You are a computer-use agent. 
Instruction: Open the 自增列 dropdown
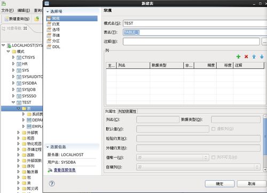pyautogui.click(x=198, y=167)
